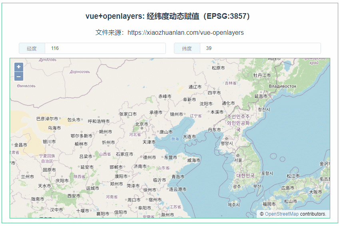
Task: Click the 东营市 label on map
Action: [171, 158]
